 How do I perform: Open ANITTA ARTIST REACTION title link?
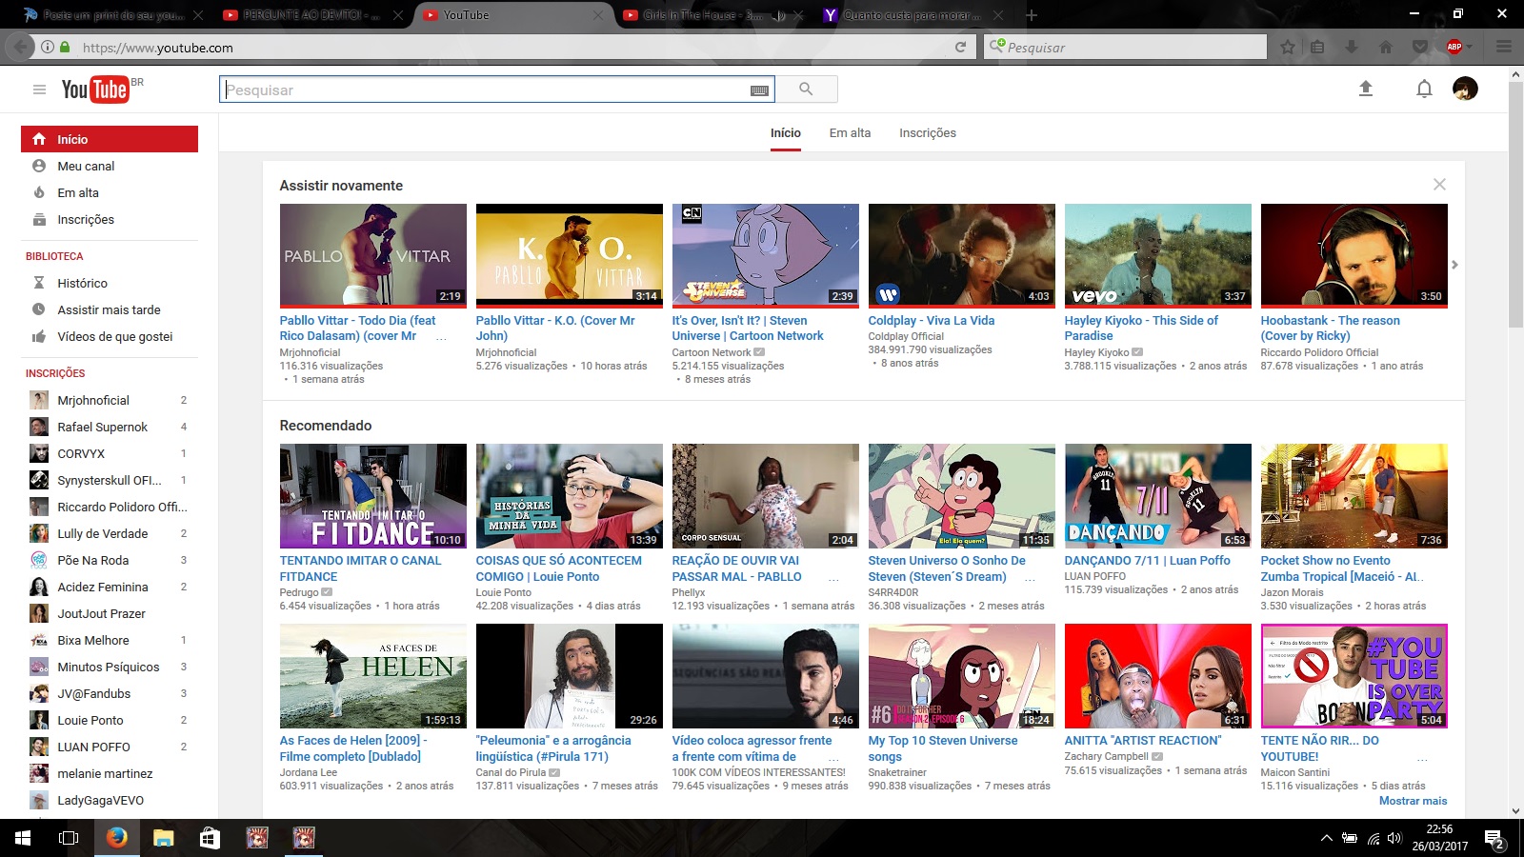click(x=1142, y=741)
